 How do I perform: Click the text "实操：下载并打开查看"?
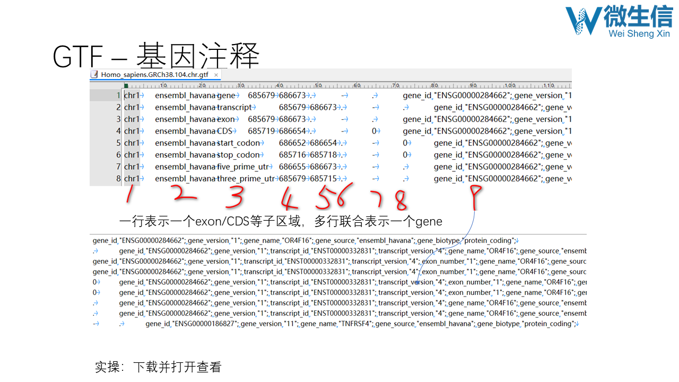pos(158,367)
